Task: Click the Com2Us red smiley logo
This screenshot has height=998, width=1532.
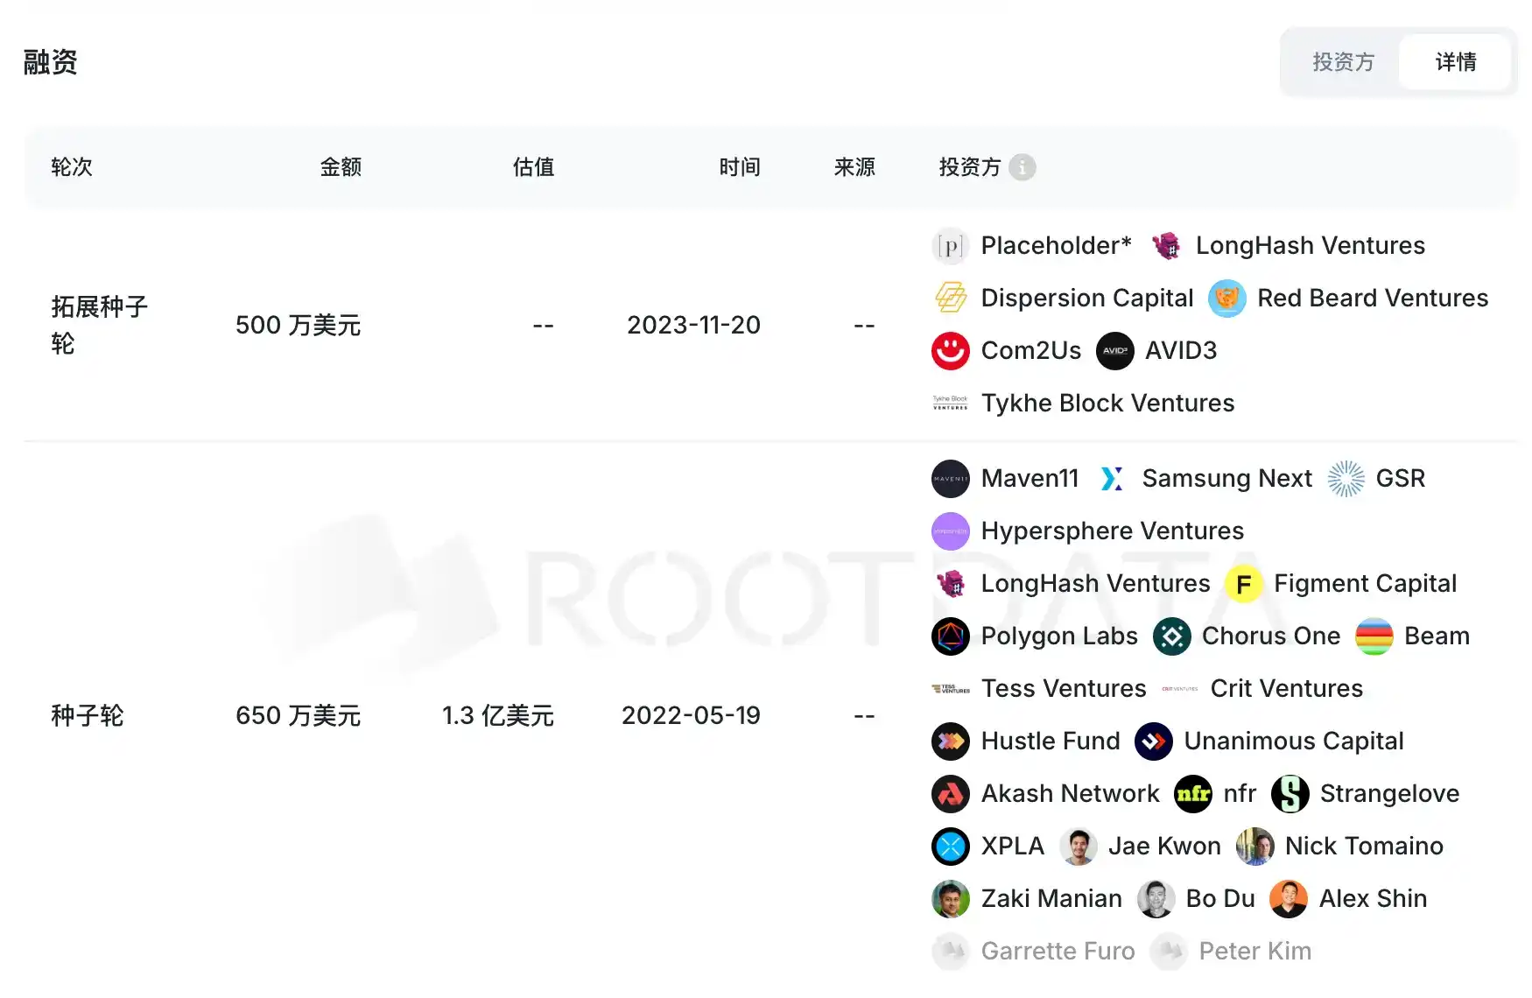Action: pyautogui.click(x=950, y=351)
